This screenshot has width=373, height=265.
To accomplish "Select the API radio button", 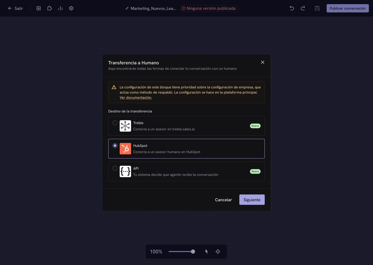I will click(115, 168).
